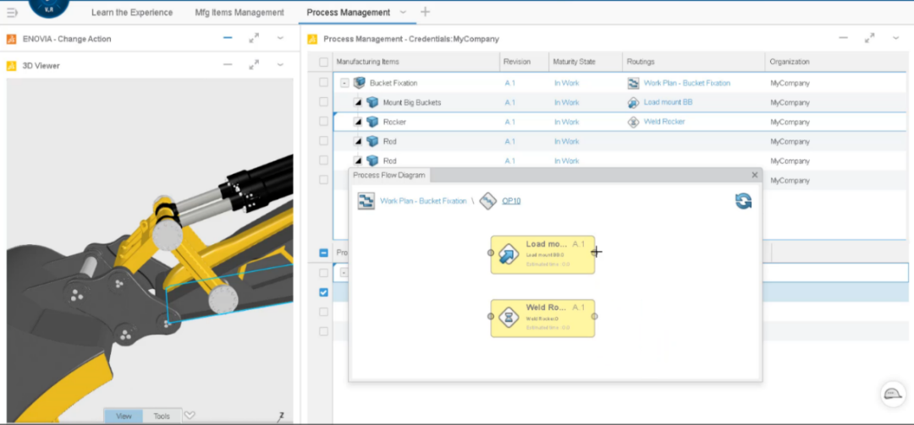Click the Work Plan routing icon in table

point(633,84)
